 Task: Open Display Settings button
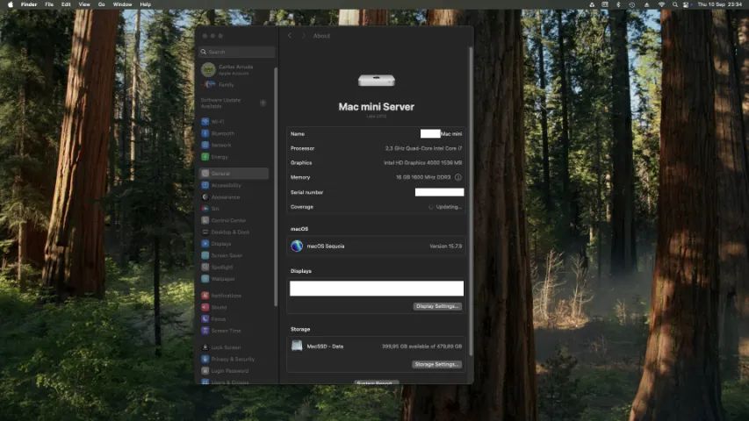point(437,306)
